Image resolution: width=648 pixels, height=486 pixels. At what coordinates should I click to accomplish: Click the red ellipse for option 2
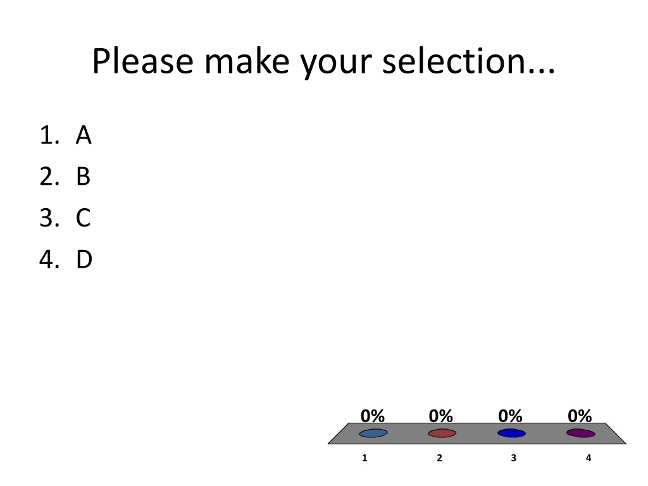click(x=442, y=433)
